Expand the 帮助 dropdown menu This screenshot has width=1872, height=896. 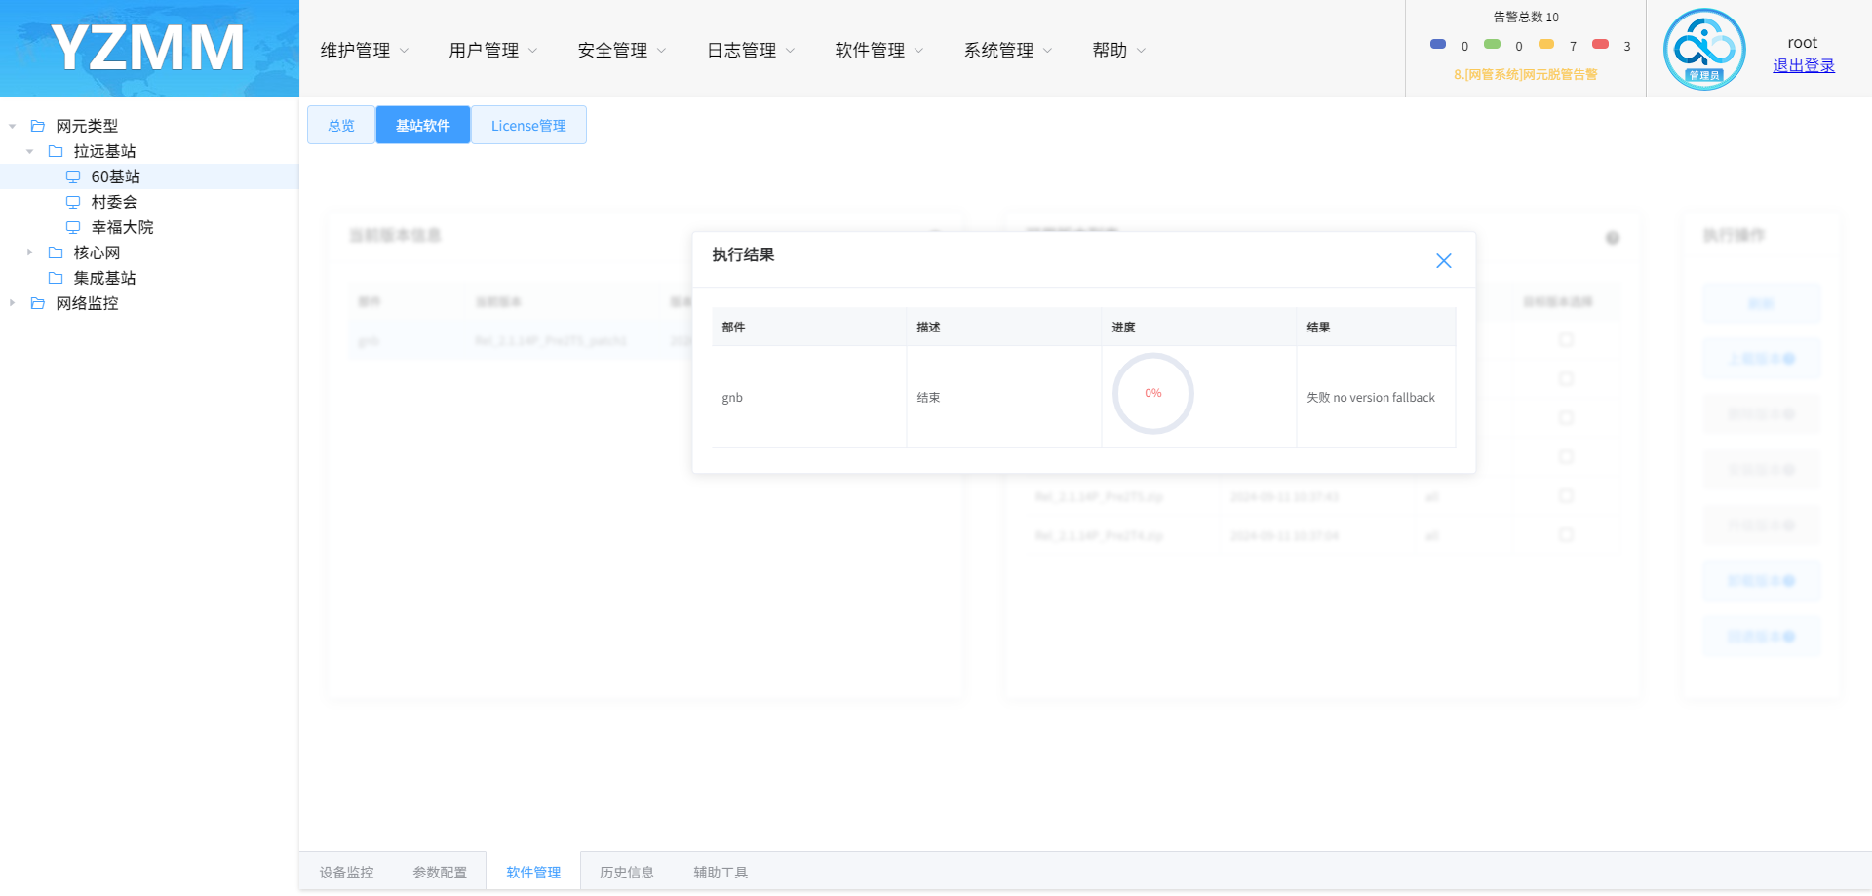[x=1119, y=50]
